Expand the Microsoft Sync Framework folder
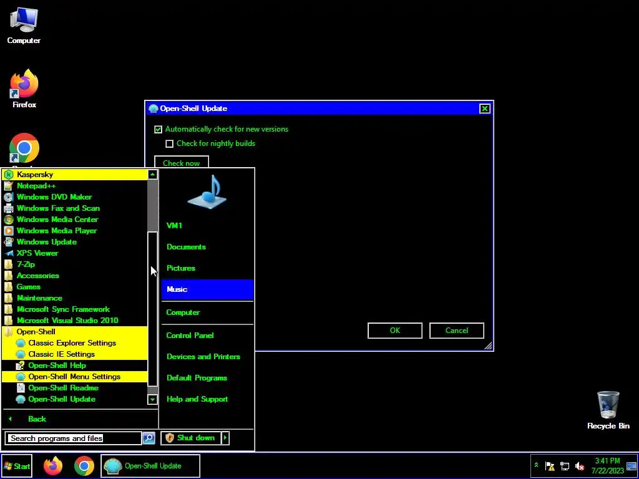The image size is (639, 479). [x=75, y=309]
